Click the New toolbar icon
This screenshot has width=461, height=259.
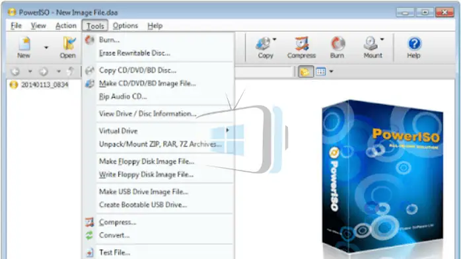(24, 48)
